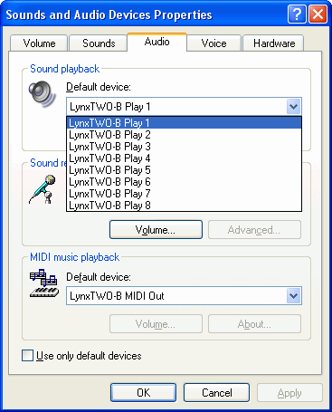The image size is (332, 412).
Task: Open the Sounds tab
Action: 99,43
